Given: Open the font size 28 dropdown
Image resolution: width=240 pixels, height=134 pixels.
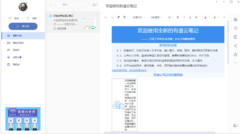Looking at the screenshot, I should click(x=170, y=17).
